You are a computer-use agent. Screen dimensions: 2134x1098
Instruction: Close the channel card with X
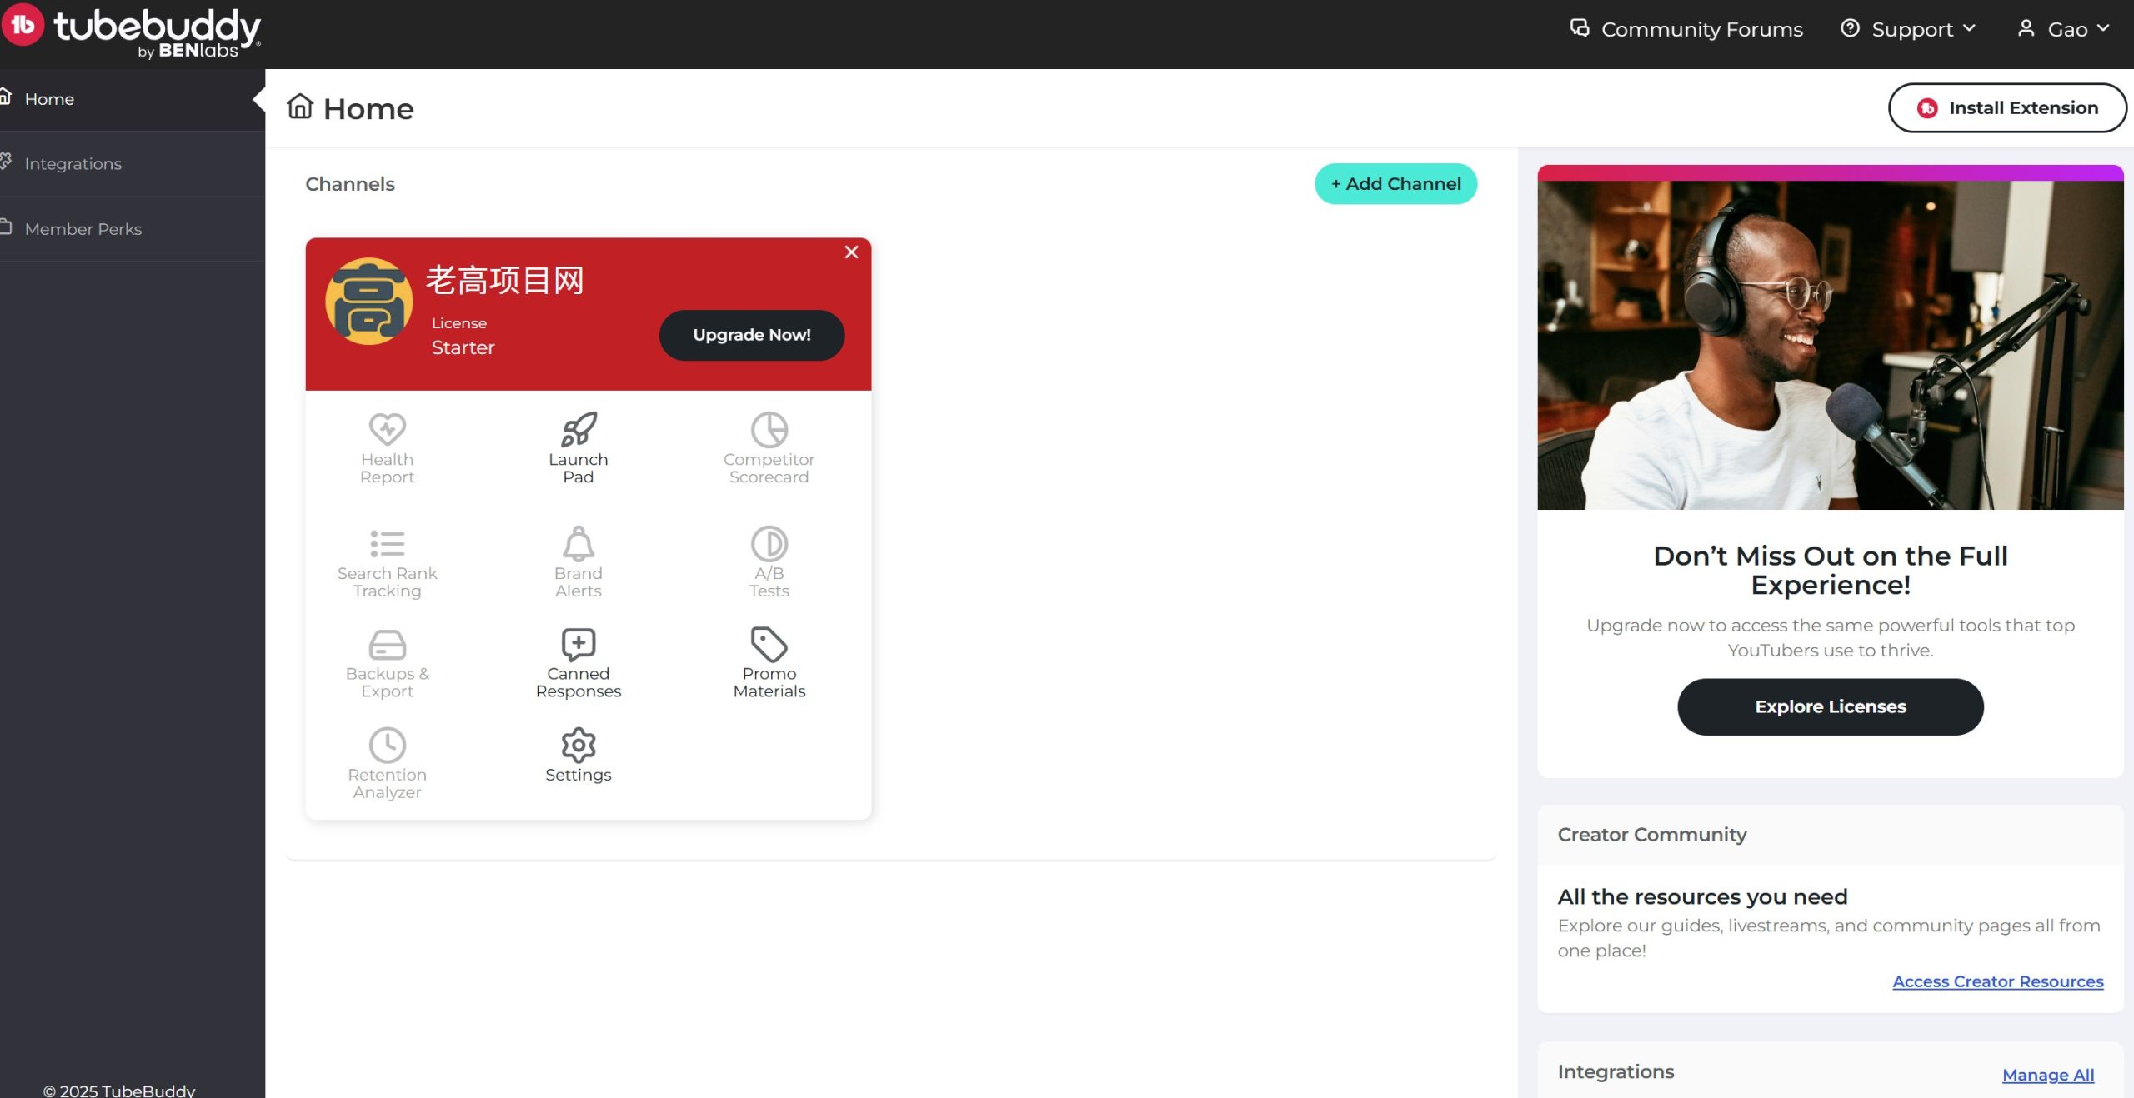(851, 252)
